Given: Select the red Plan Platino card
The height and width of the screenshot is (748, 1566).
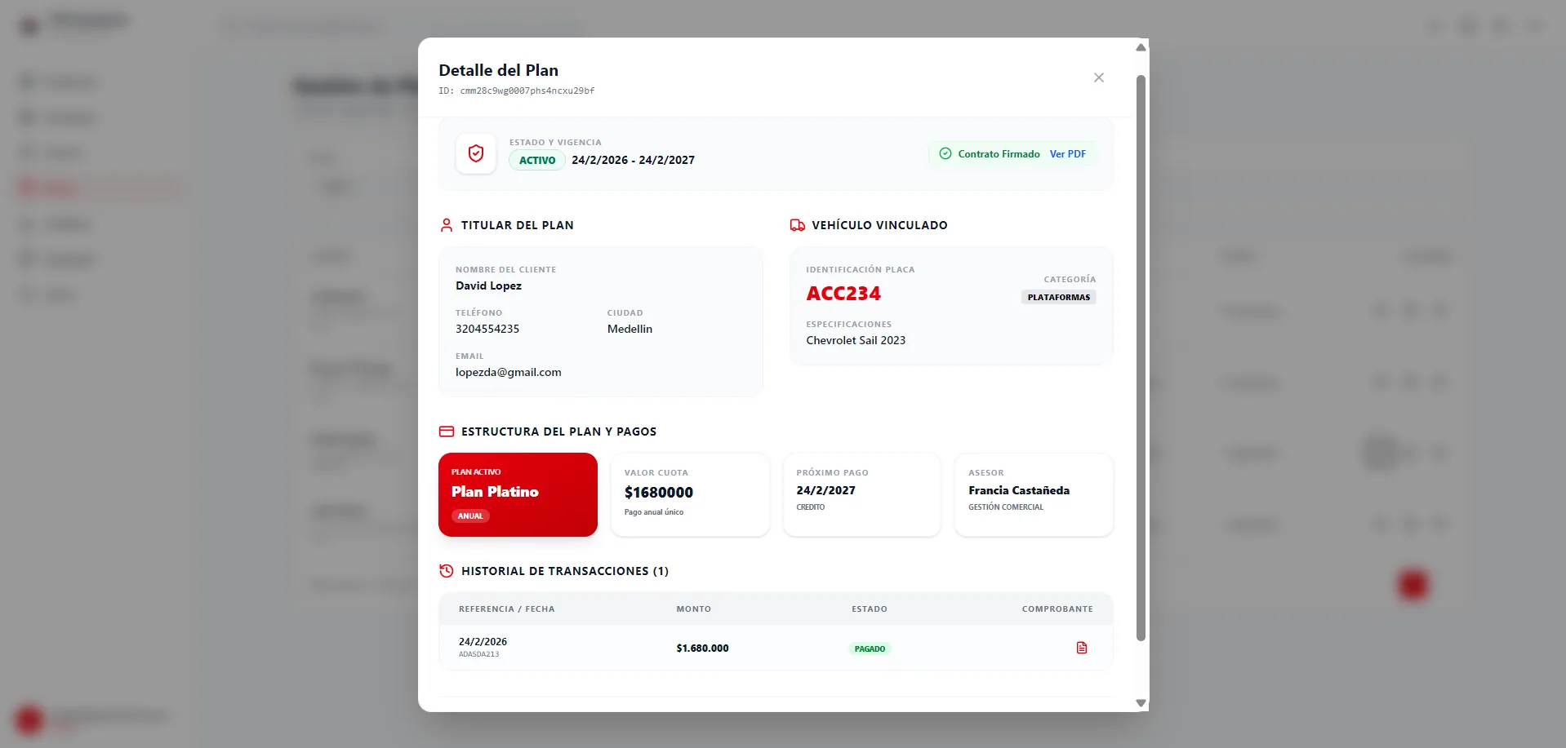Looking at the screenshot, I should coord(518,494).
